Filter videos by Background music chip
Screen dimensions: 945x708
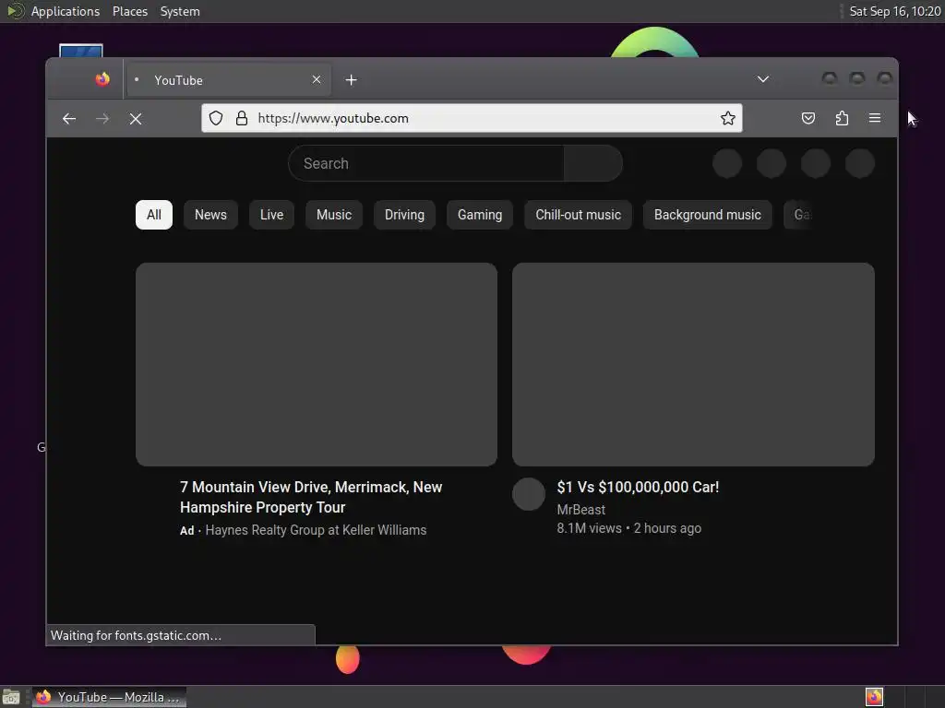tap(708, 215)
